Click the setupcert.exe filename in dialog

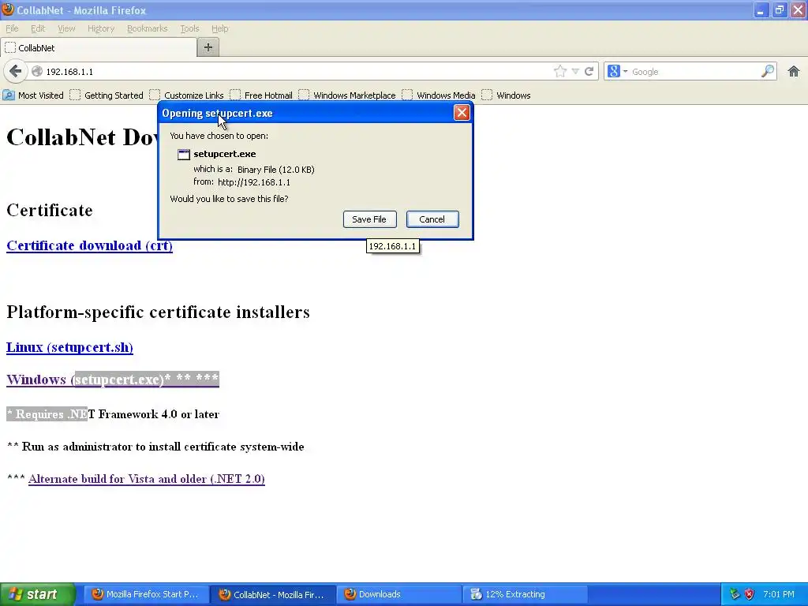pyautogui.click(x=225, y=154)
